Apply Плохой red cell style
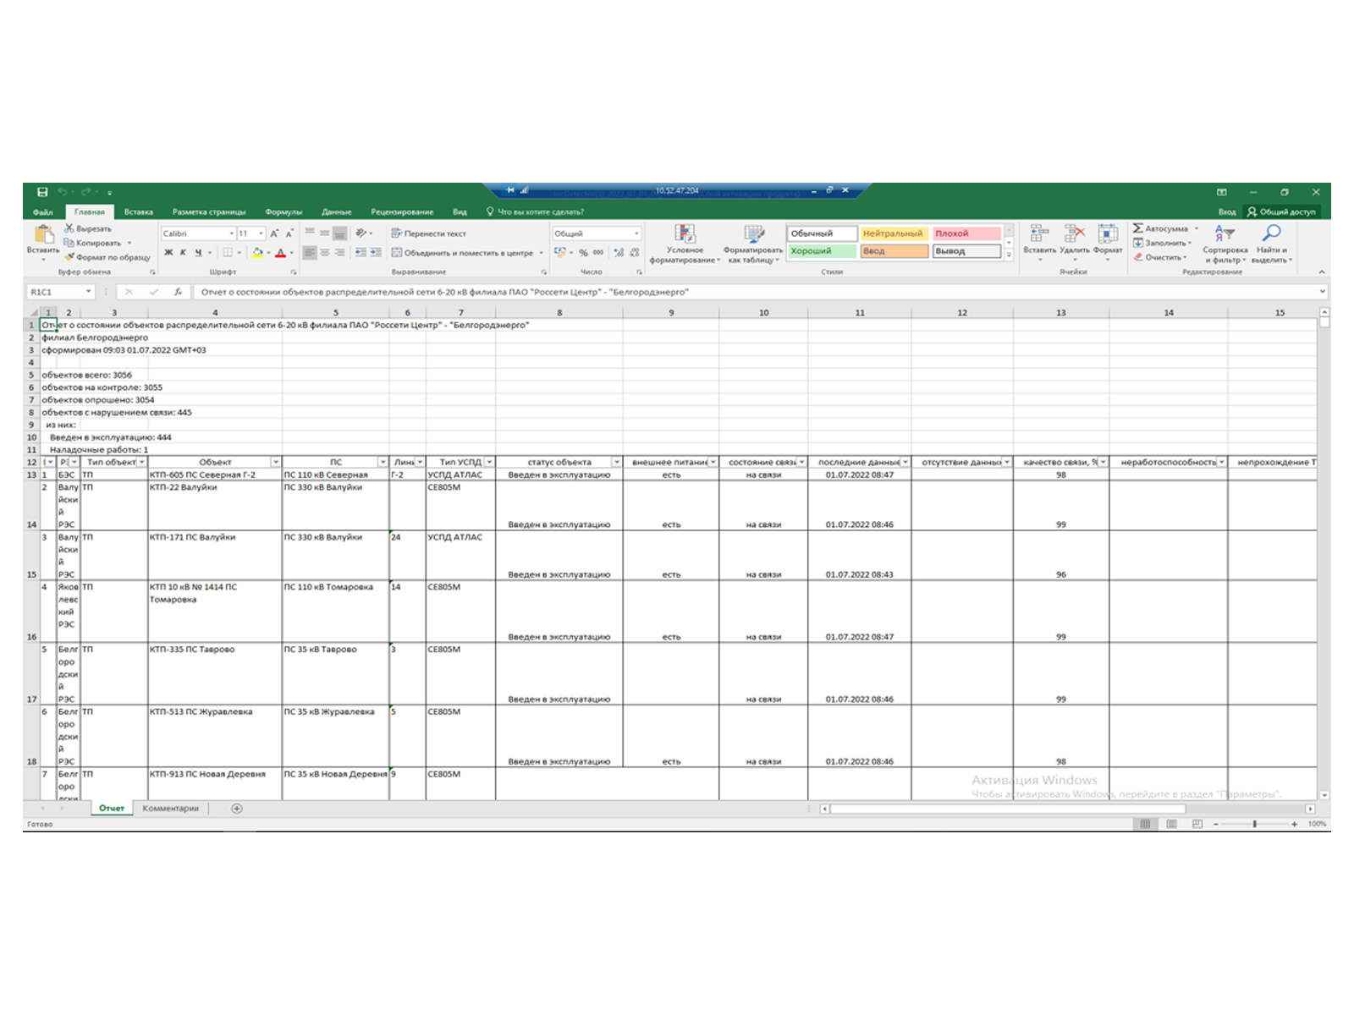Image resolution: width=1354 pixels, height=1015 pixels. tap(966, 233)
